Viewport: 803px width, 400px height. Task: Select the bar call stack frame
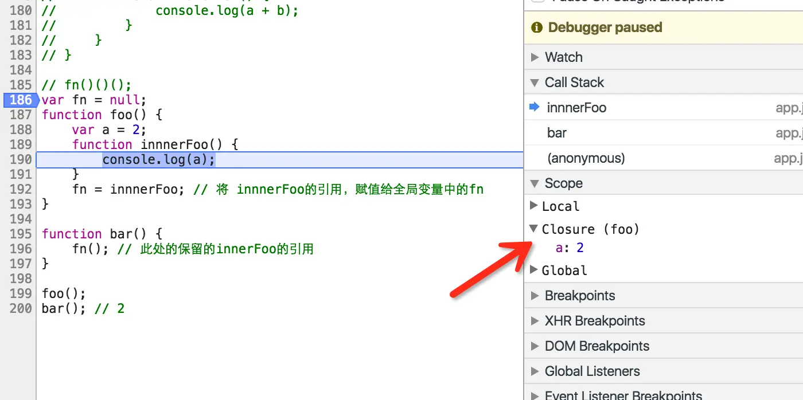coord(664,133)
